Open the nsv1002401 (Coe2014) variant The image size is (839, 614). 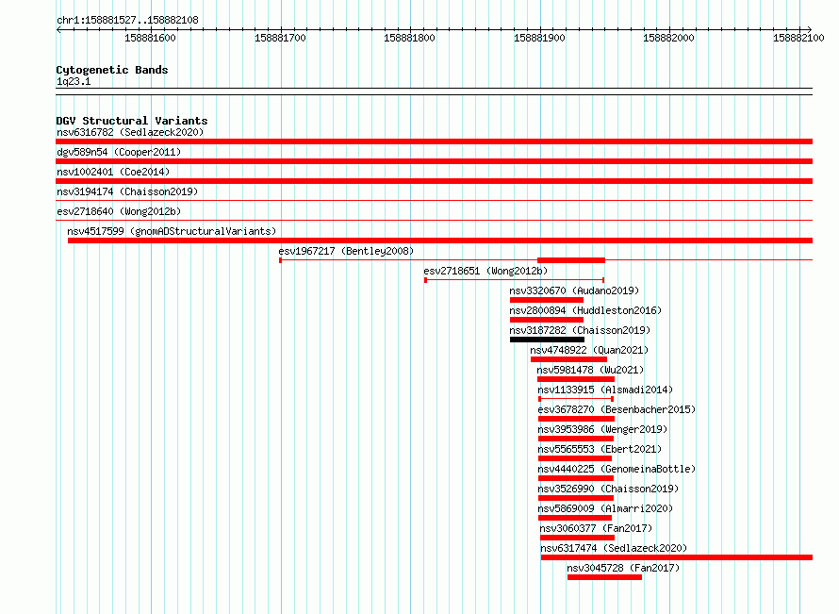(113, 172)
